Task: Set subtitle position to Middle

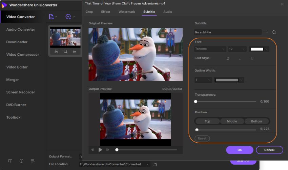Action: (232, 121)
